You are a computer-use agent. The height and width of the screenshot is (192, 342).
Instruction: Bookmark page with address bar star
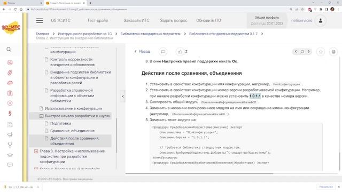click(x=302, y=9)
